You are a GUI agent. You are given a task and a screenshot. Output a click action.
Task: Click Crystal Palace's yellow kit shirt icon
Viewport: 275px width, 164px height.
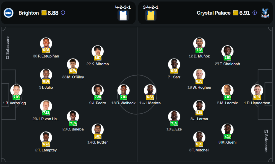tap(151, 15)
